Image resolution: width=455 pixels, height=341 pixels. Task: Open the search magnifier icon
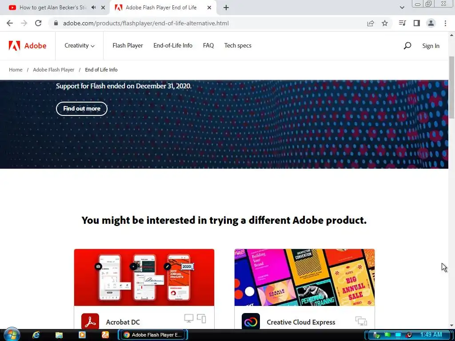(x=407, y=46)
